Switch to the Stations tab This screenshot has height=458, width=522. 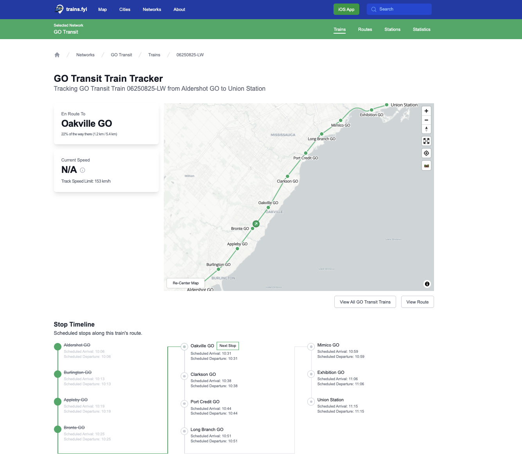pos(392,29)
